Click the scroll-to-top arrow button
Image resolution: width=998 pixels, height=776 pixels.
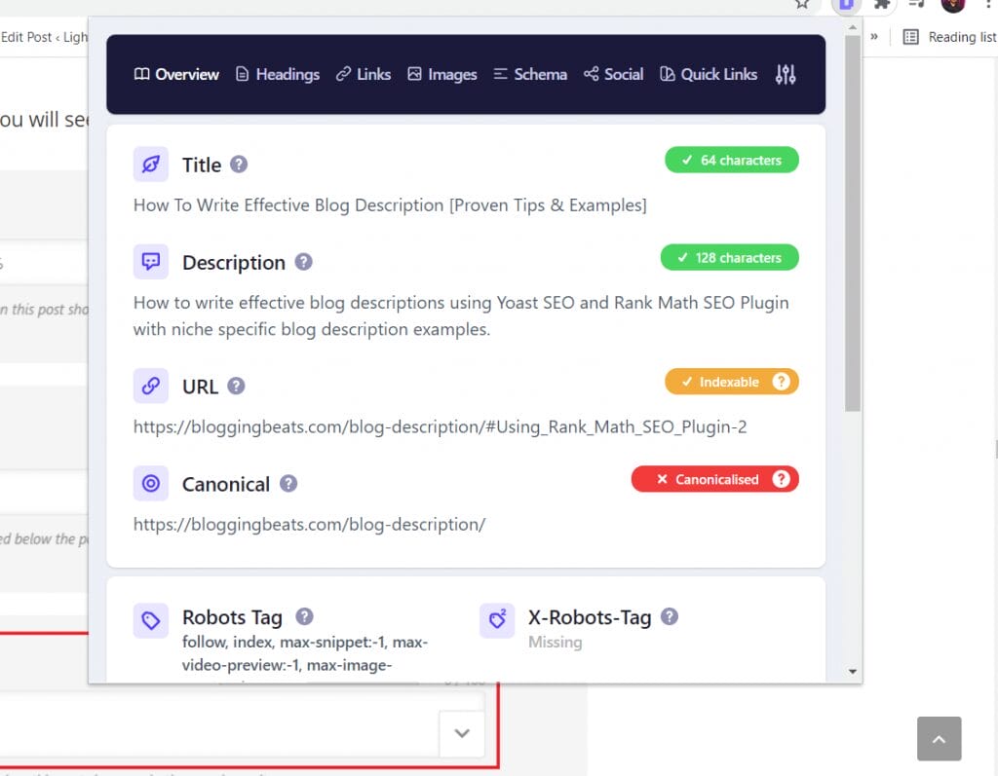point(939,739)
